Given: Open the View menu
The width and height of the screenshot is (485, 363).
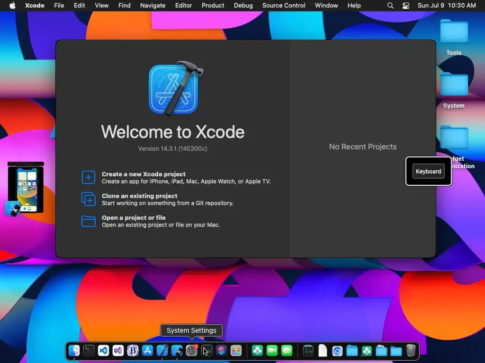Looking at the screenshot, I should (101, 5).
